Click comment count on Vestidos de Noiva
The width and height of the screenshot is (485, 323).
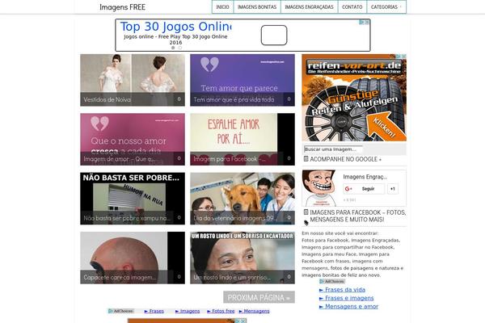click(179, 99)
